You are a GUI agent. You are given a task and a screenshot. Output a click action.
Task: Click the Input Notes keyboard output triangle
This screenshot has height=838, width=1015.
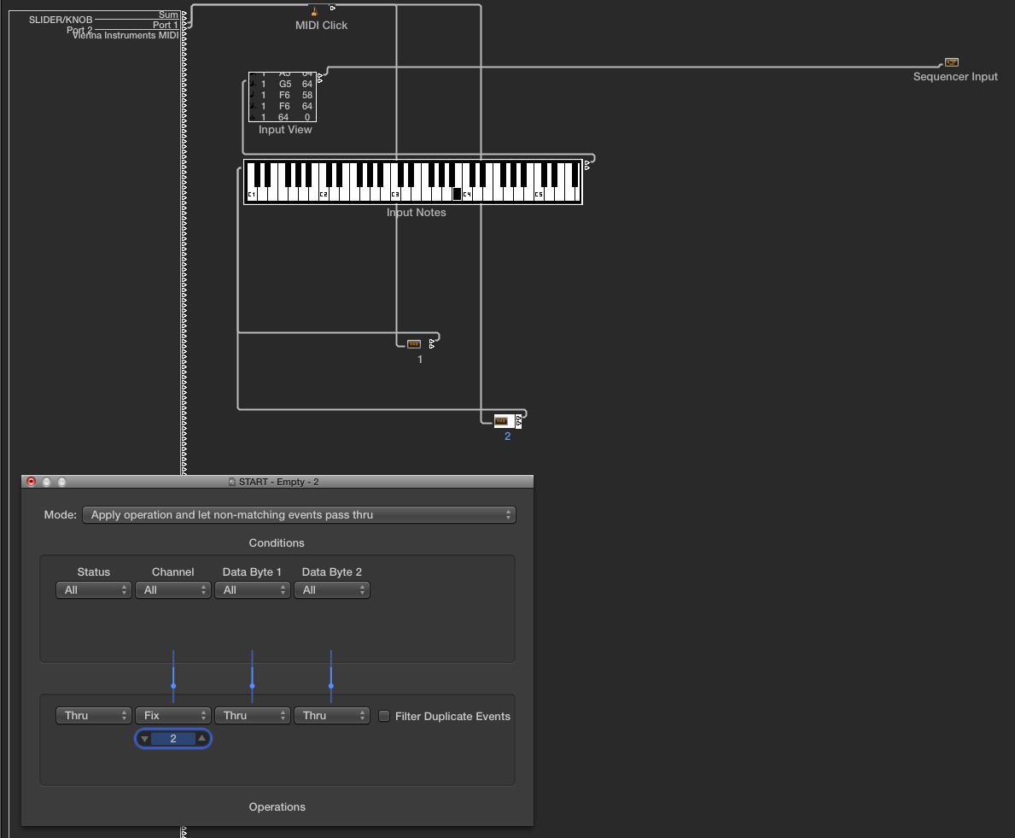tap(586, 167)
